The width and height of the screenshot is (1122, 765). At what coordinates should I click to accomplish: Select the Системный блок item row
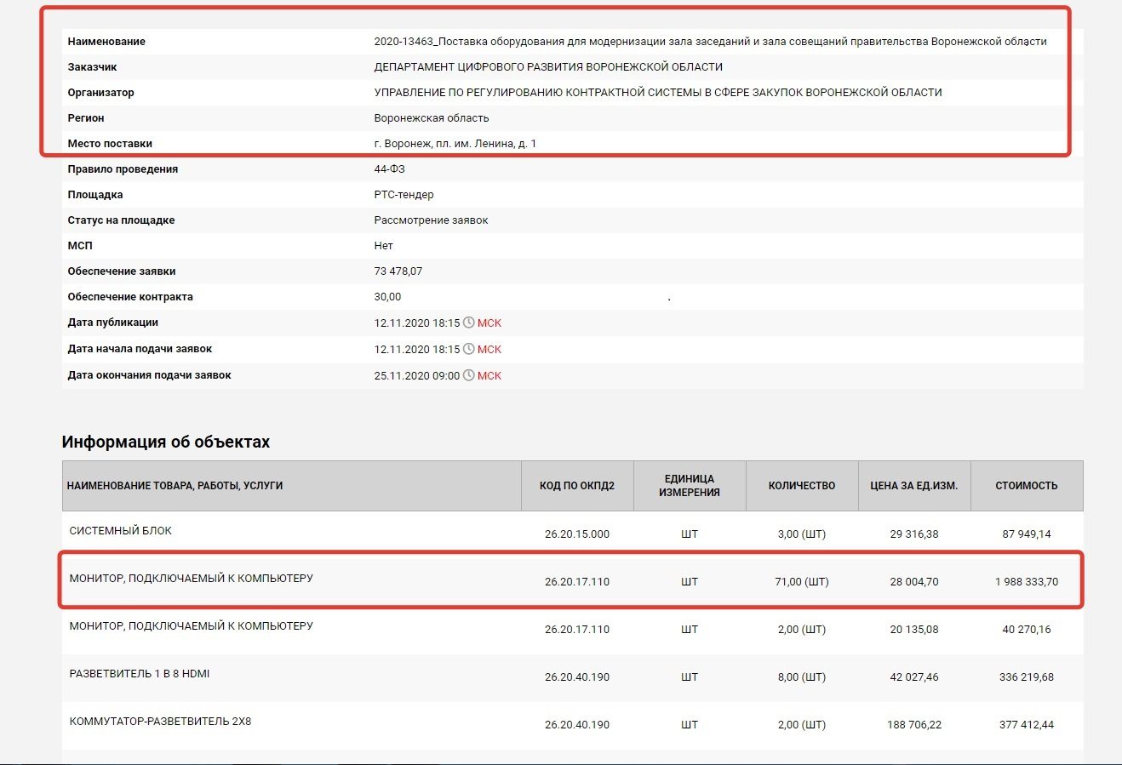(121, 531)
